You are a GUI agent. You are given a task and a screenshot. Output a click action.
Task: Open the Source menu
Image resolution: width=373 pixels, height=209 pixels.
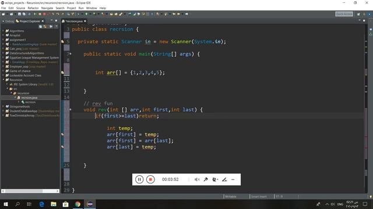coord(20,8)
